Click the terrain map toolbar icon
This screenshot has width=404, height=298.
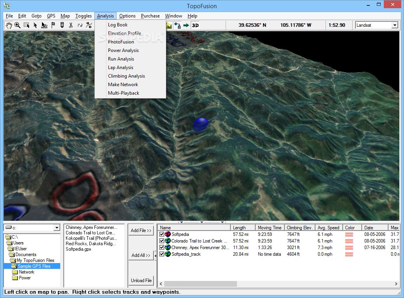(x=169, y=25)
